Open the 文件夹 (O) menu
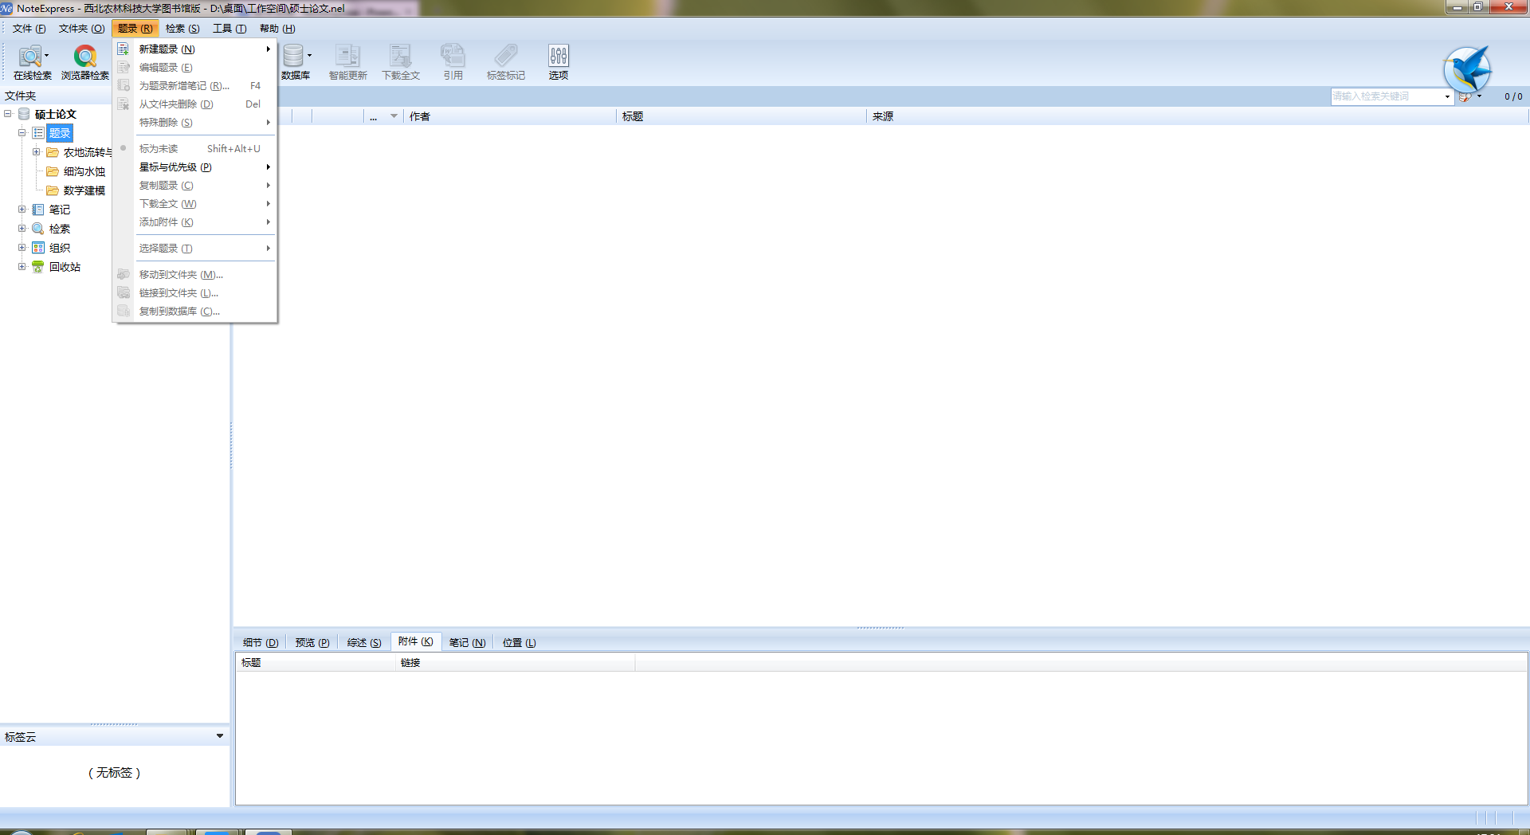Viewport: 1530px width, 835px height. click(81, 29)
